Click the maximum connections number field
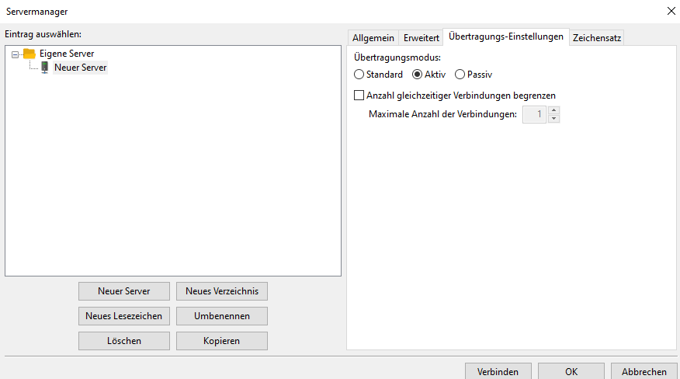The image size is (680, 379). pos(534,114)
